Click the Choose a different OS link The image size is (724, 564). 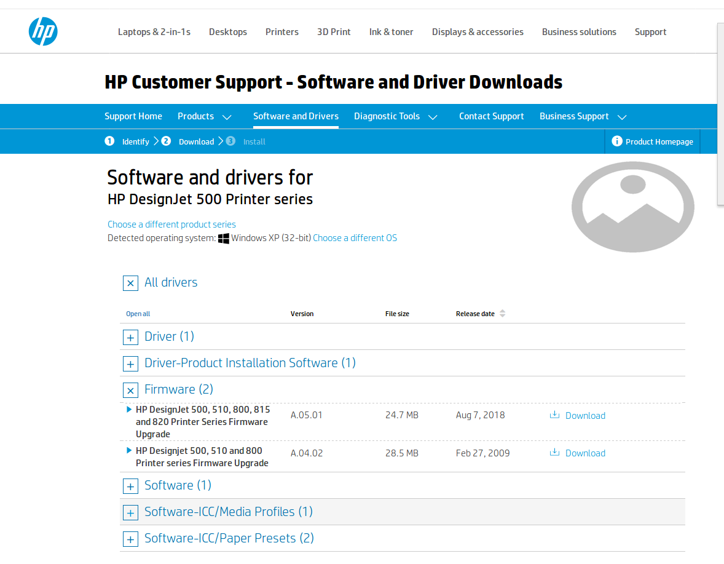(355, 238)
